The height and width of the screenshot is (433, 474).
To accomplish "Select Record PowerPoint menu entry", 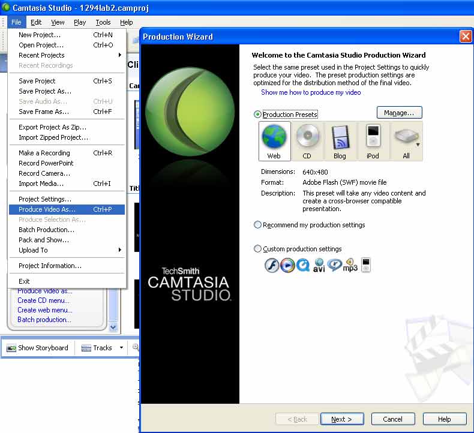I will click(67, 163).
